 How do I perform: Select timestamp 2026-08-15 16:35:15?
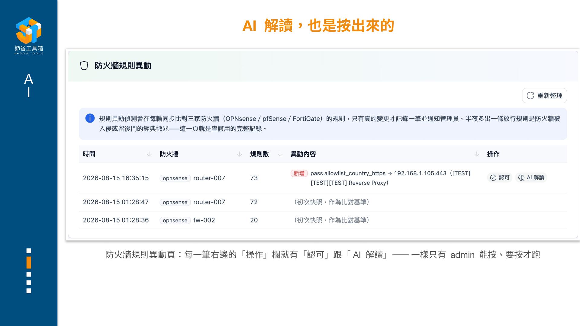[x=116, y=178]
